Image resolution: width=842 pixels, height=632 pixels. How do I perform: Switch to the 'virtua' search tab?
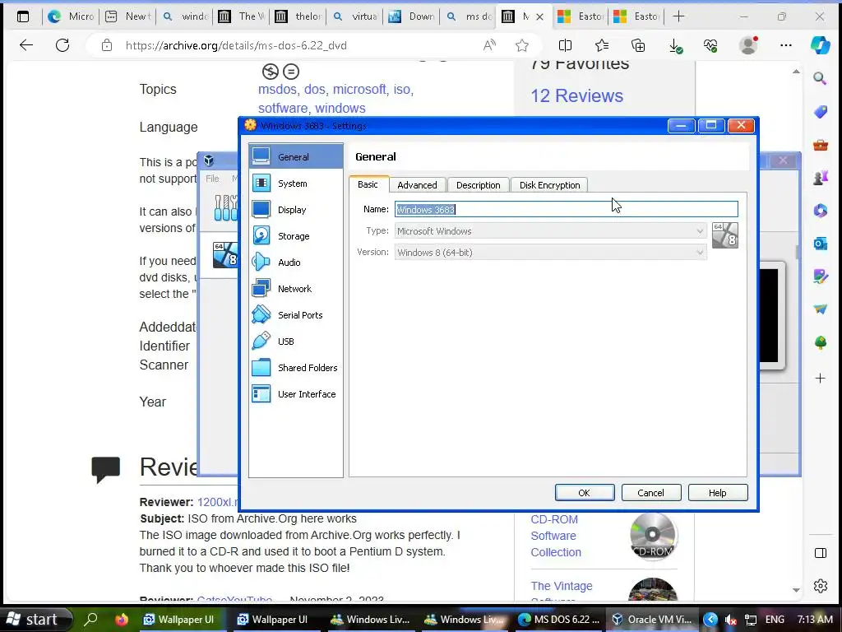(354, 16)
